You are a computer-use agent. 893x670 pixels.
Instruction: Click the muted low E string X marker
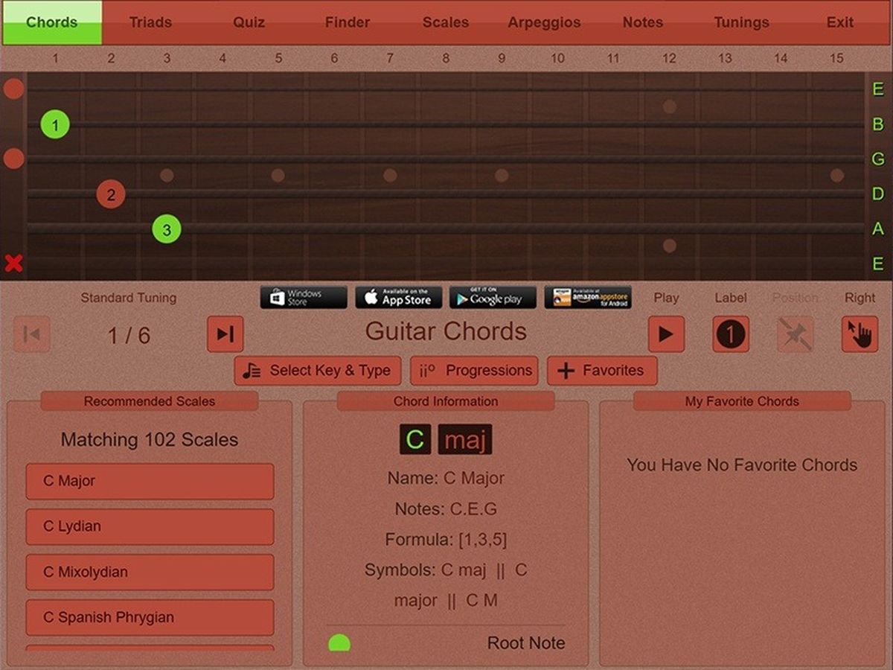[13, 264]
